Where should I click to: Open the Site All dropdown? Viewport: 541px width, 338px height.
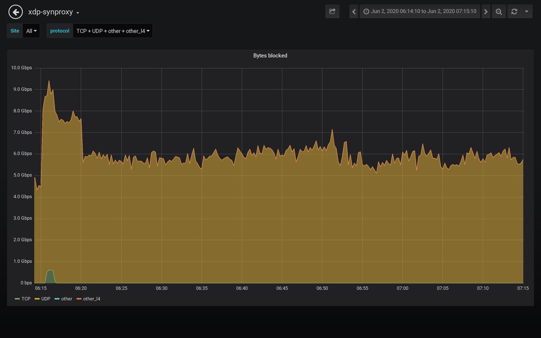[x=31, y=31]
